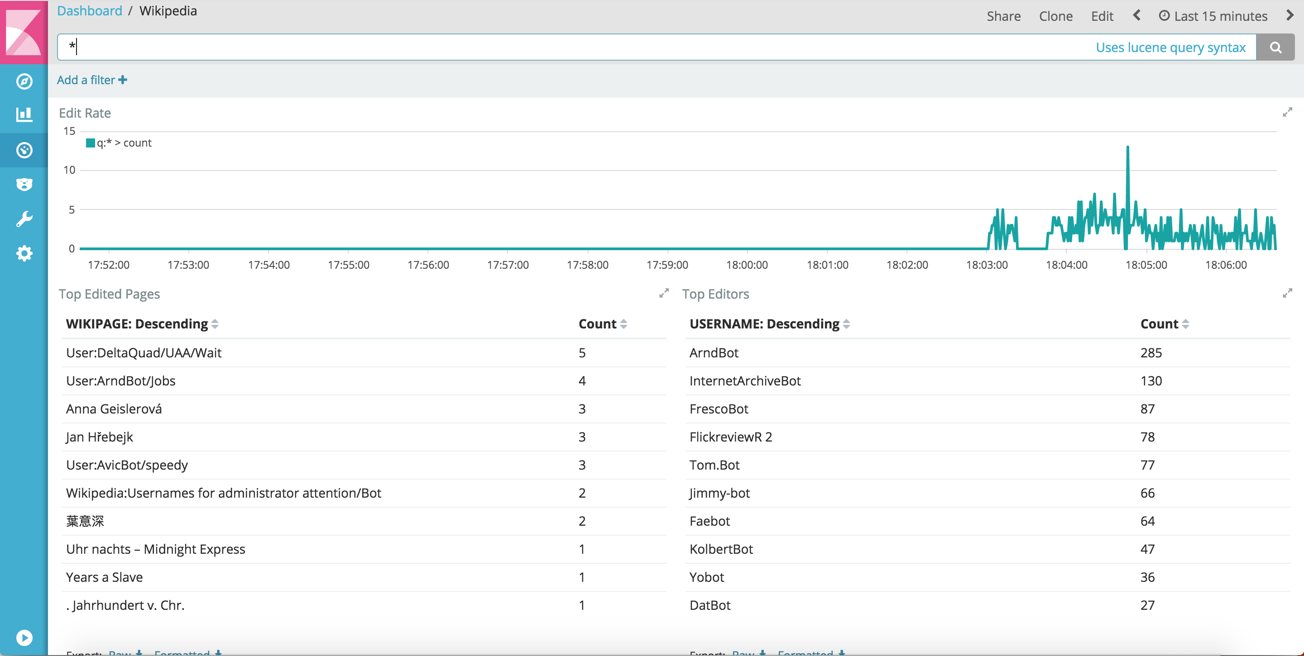Screen dimensions: 1304x656
Task: Sort by WIKIPAGE: Descending column
Action: 142,323
